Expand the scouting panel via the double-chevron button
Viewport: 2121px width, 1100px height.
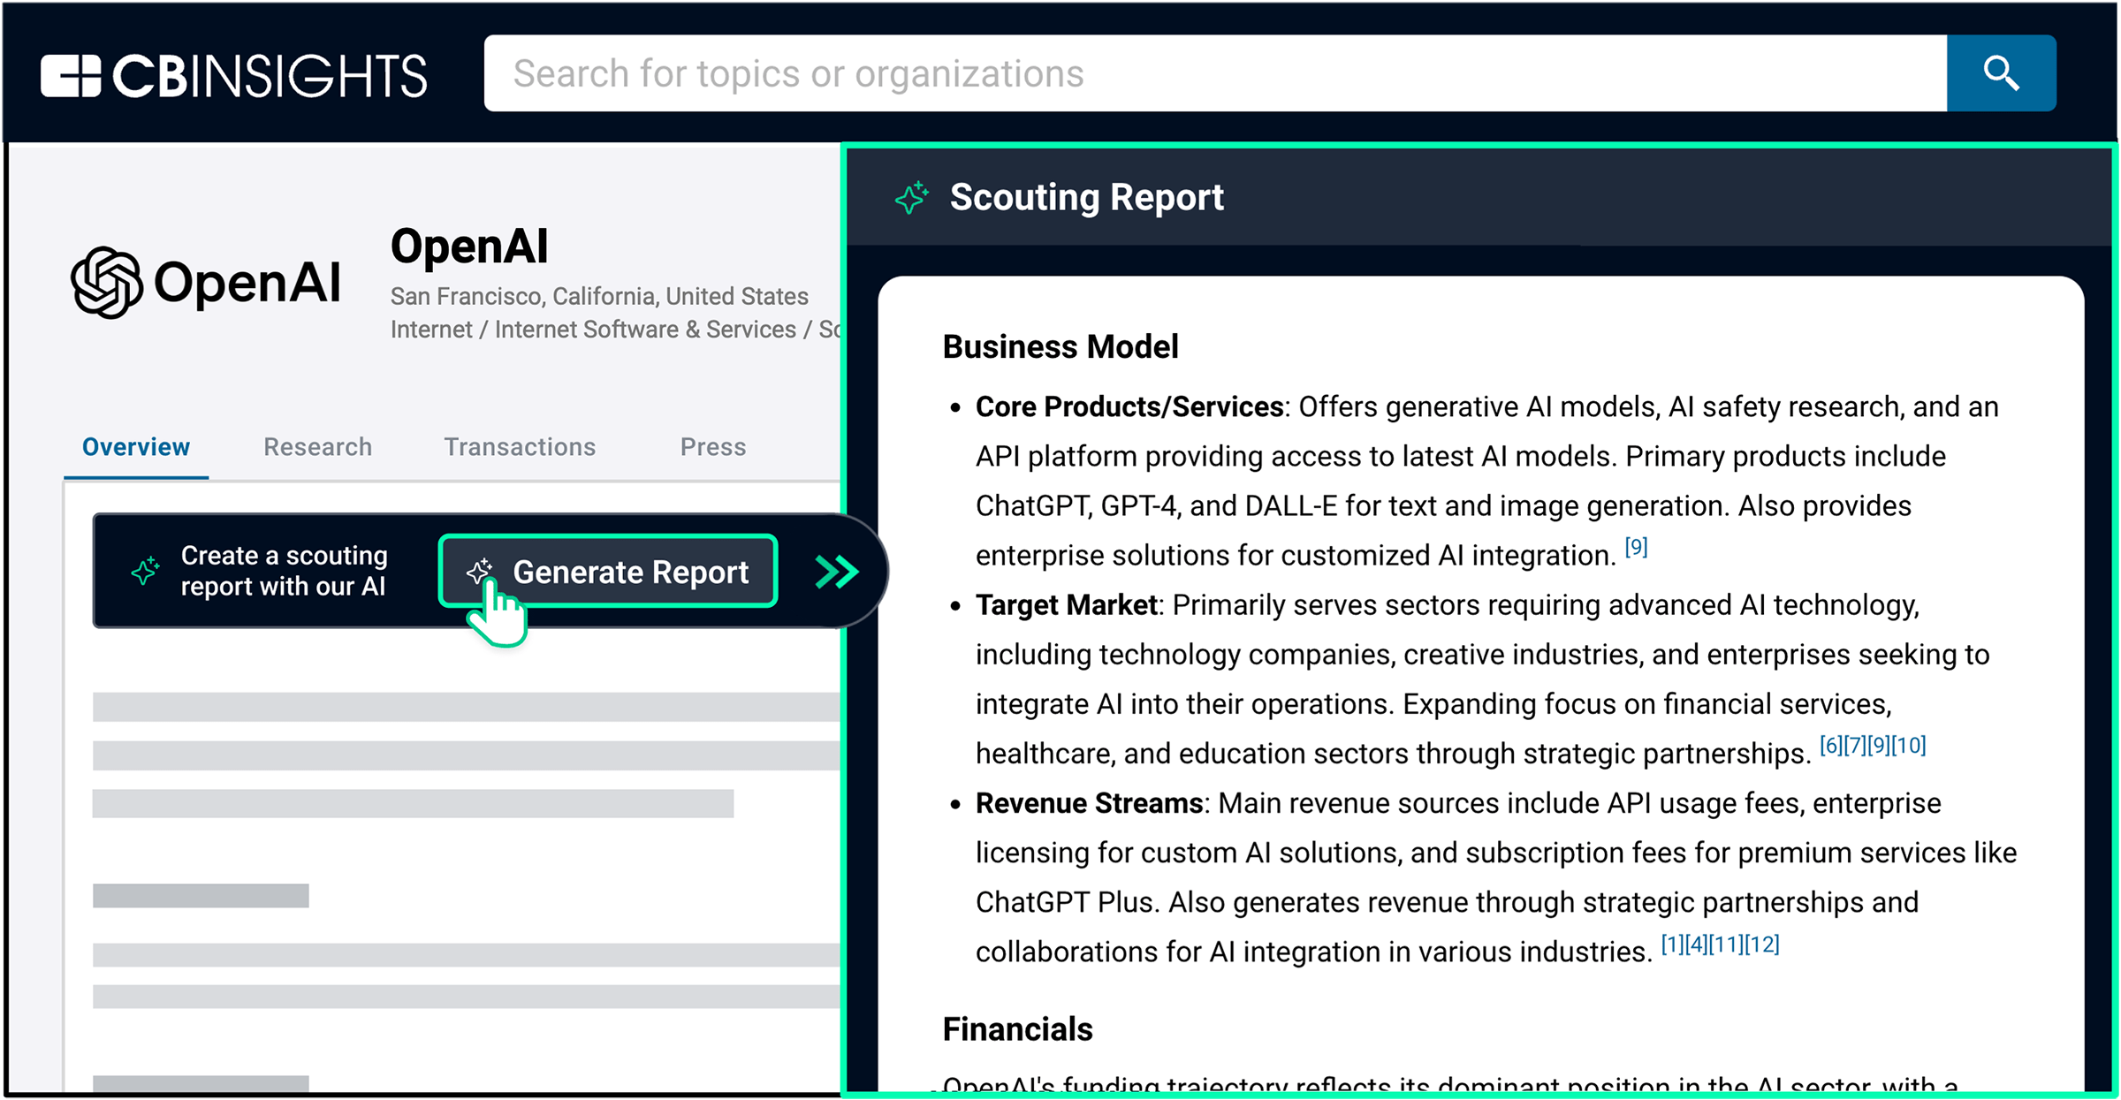(x=835, y=571)
